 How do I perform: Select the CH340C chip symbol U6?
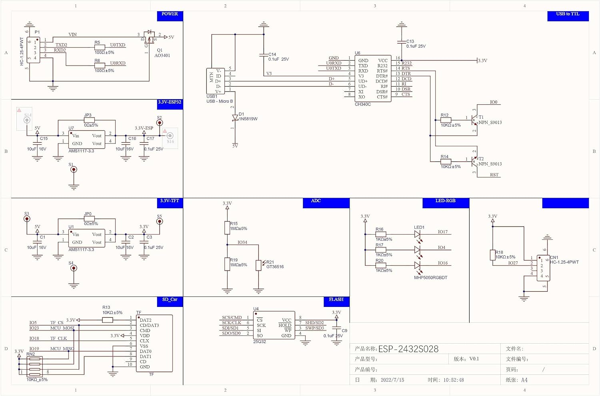pyautogui.click(x=373, y=78)
